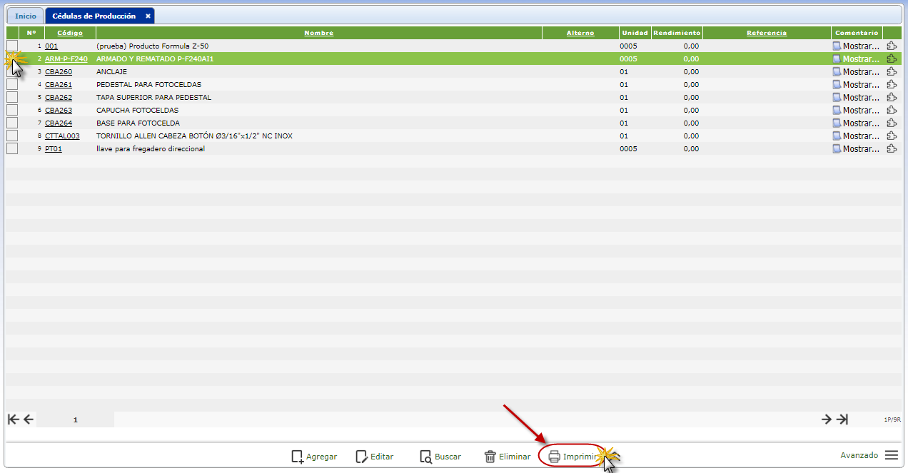Click the puzzle icon in the CTTAL003 row
Screen dimensions: 908x473
pos(892,136)
